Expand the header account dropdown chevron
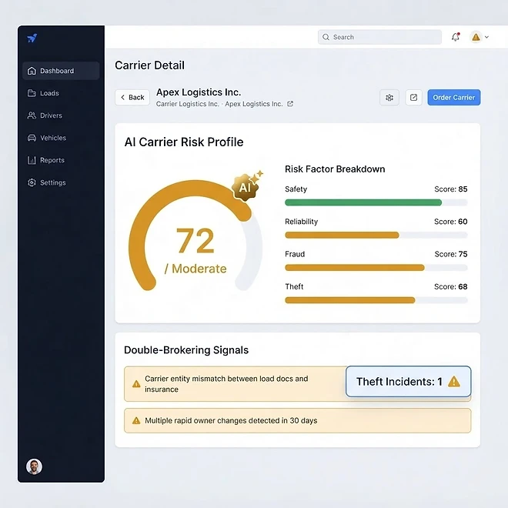 (x=486, y=37)
